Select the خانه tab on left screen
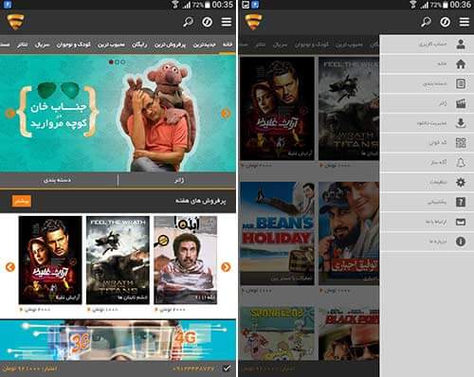This screenshot has height=377, width=474. tap(228, 45)
